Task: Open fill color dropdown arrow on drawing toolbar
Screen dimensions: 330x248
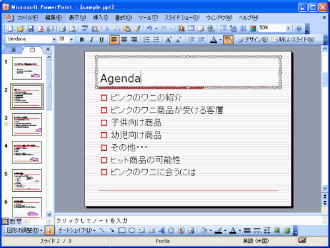Action: click(x=211, y=230)
